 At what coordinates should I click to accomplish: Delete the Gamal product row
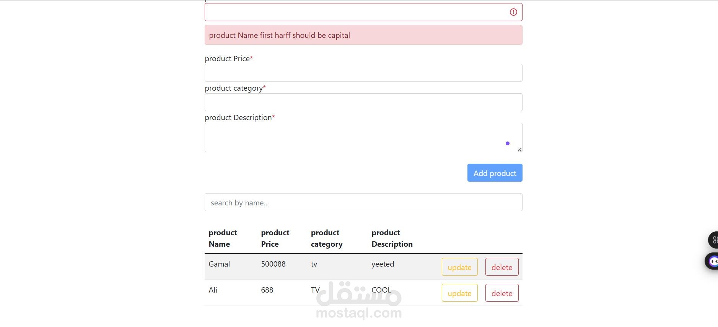(x=502, y=267)
